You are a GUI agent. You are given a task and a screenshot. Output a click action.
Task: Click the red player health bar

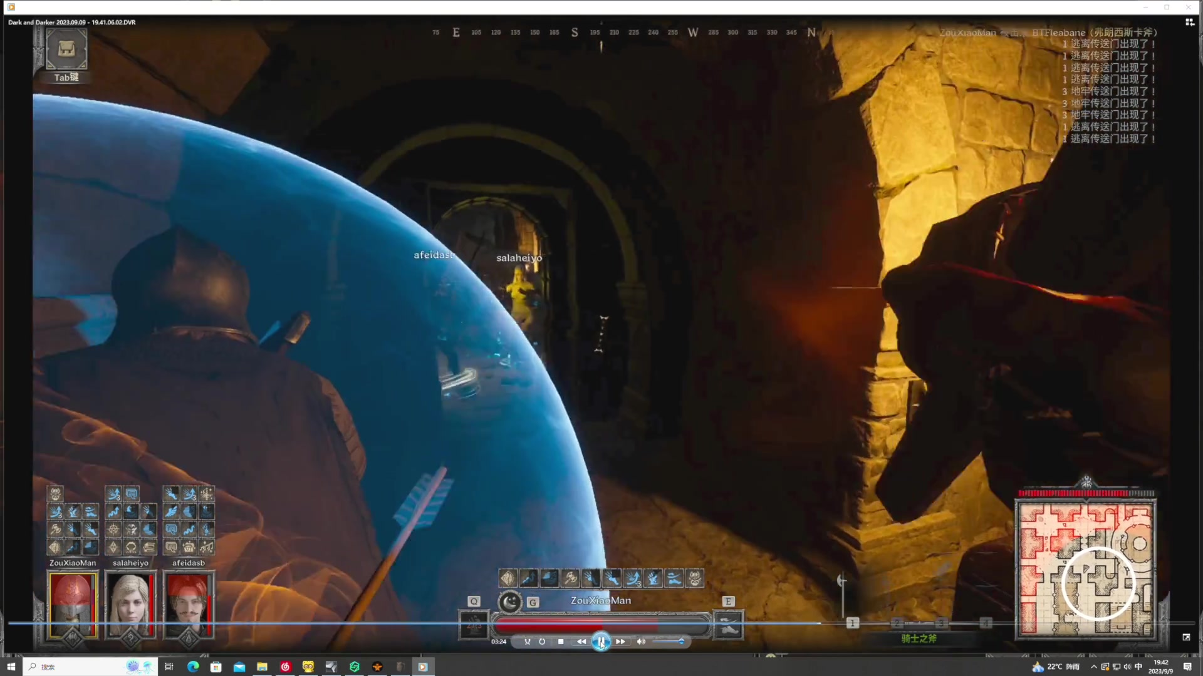(600, 625)
